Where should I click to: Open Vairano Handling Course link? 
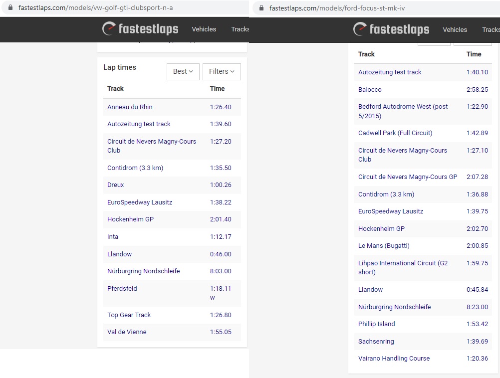(394, 359)
